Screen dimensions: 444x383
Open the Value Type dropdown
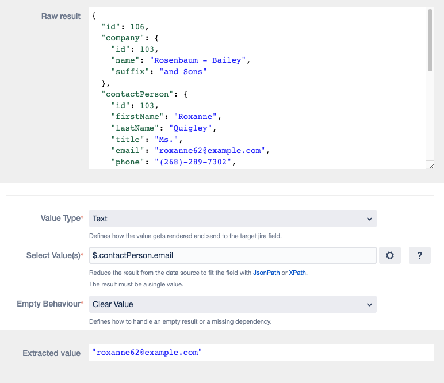(232, 219)
